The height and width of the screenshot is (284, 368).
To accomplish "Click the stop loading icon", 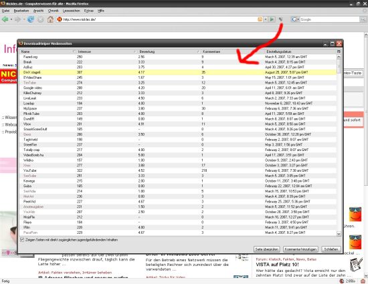I will (x=41, y=19).
